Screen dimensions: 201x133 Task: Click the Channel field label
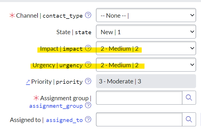(27, 16)
